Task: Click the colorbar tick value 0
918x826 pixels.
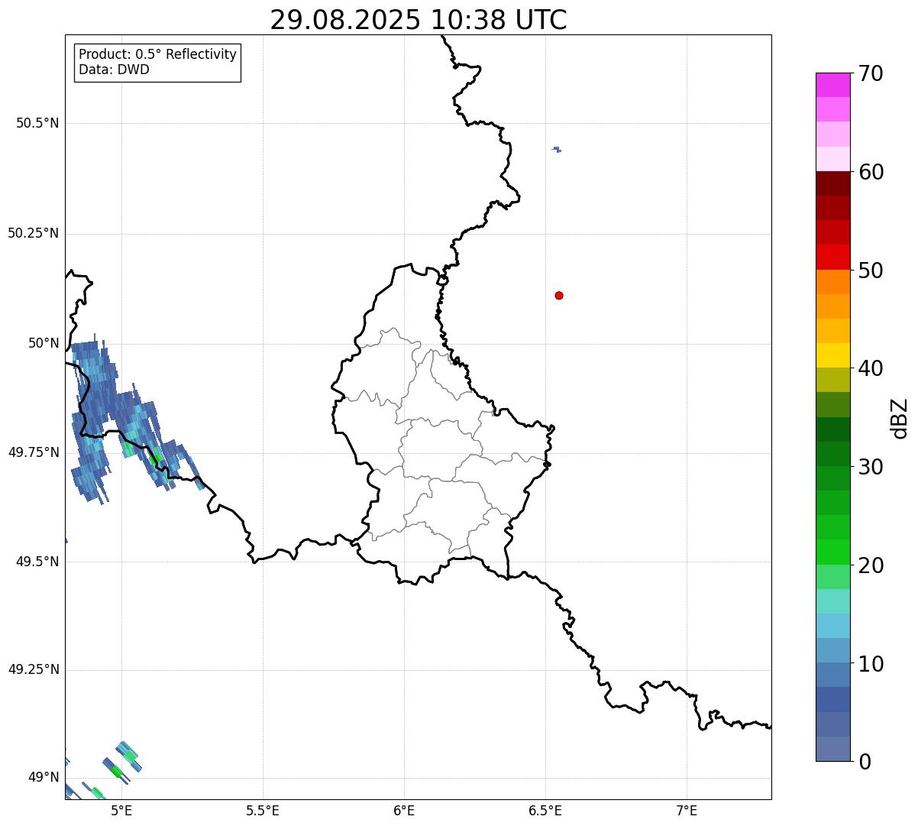Action: pyautogui.click(x=865, y=762)
